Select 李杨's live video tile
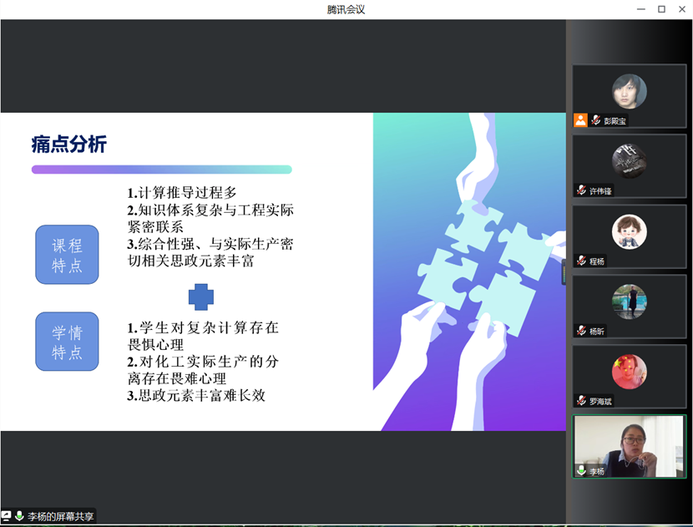 629,447
